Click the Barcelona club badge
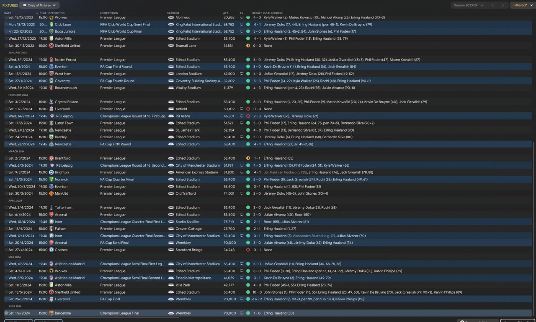The width and height of the screenshot is (536, 322). (52, 313)
